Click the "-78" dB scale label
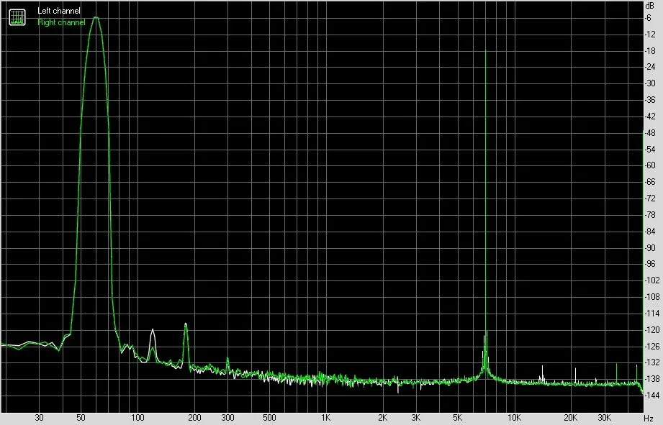 pos(650,214)
